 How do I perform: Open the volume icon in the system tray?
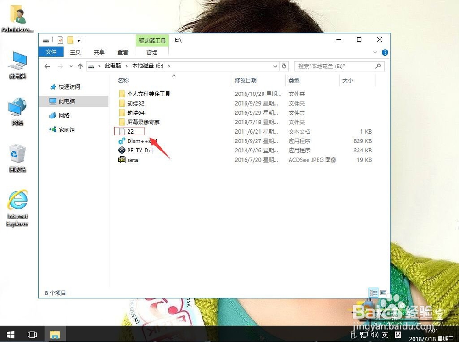[374, 335]
